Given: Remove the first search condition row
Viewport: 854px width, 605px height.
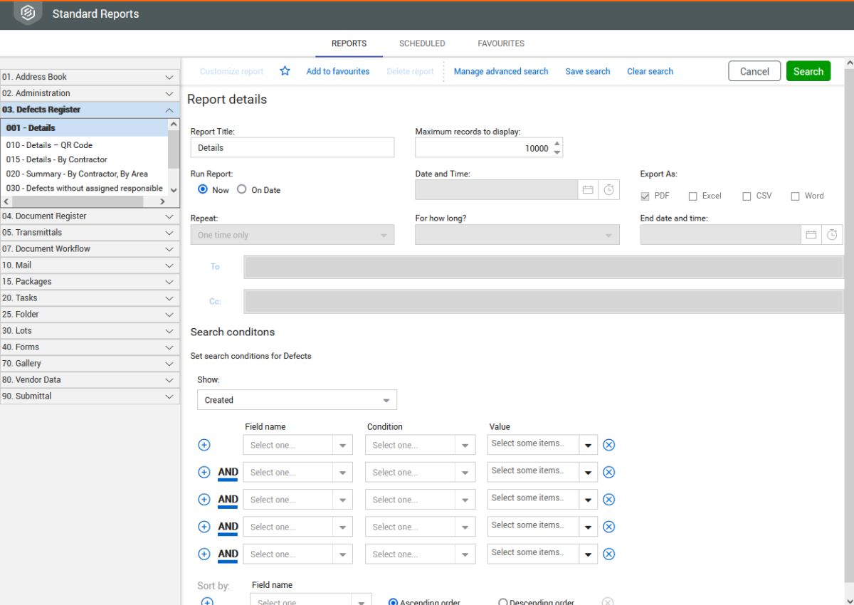Looking at the screenshot, I should 608,445.
